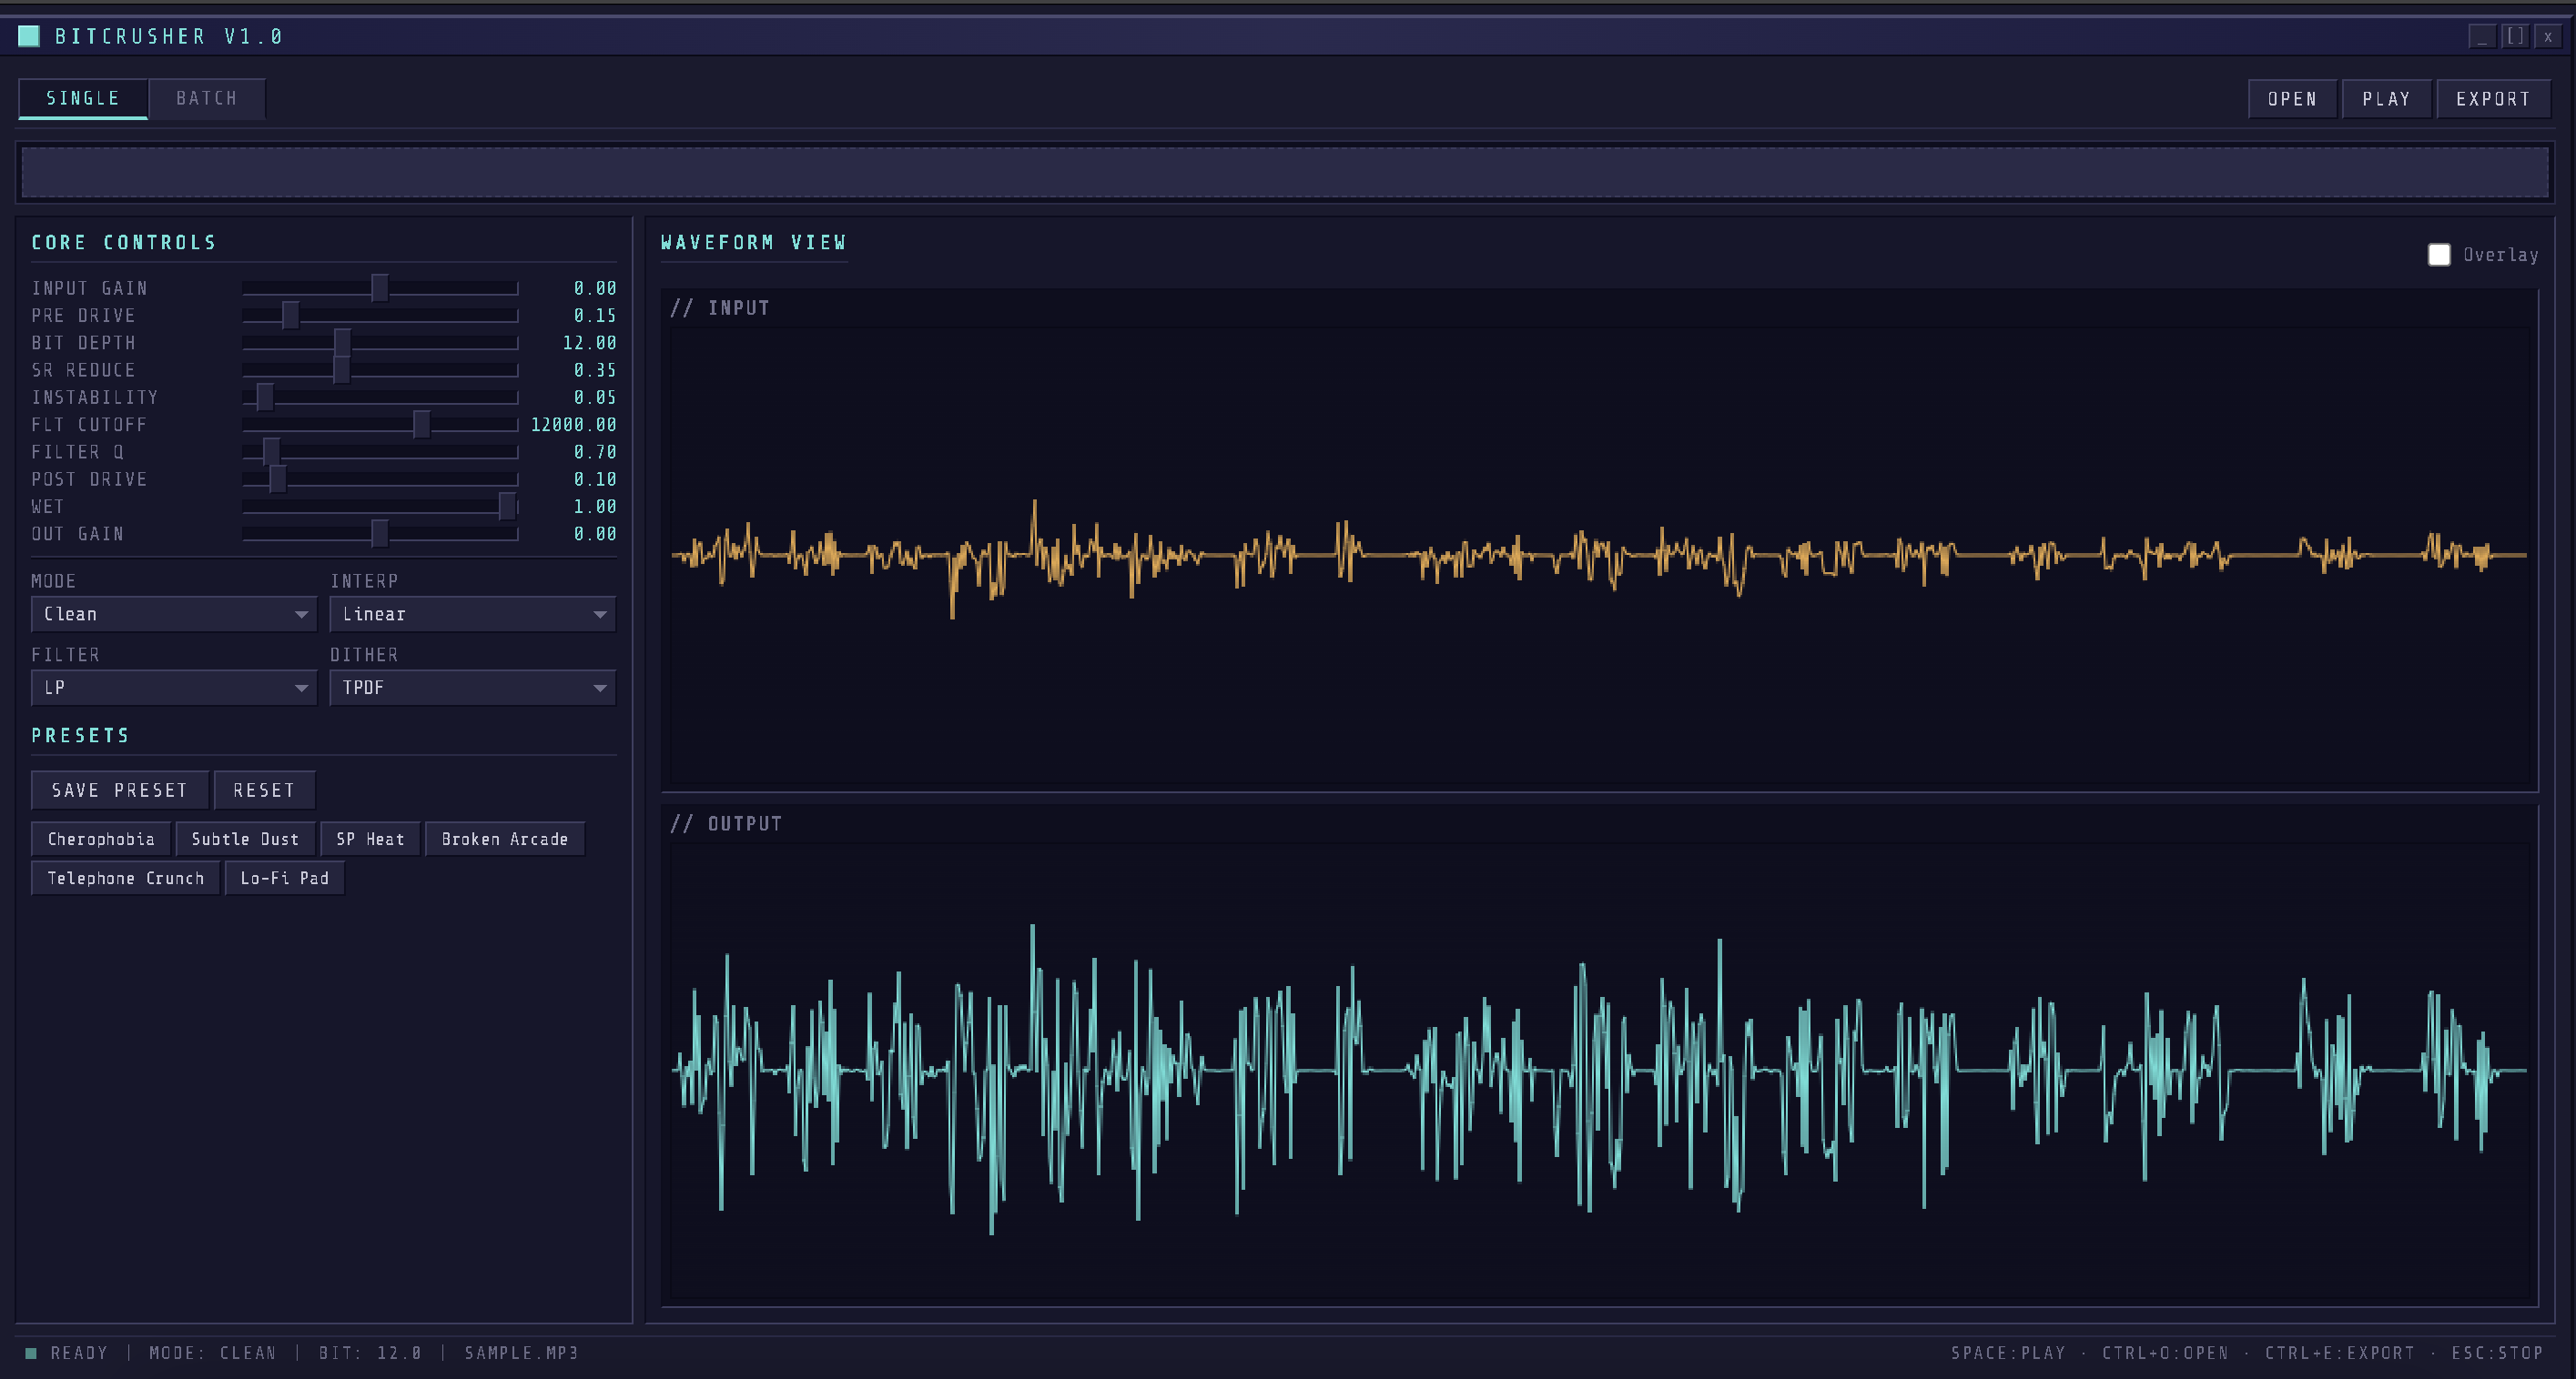The height and width of the screenshot is (1379, 2576).
Task: Enable the Overlay checkbox
Action: coord(2439,255)
